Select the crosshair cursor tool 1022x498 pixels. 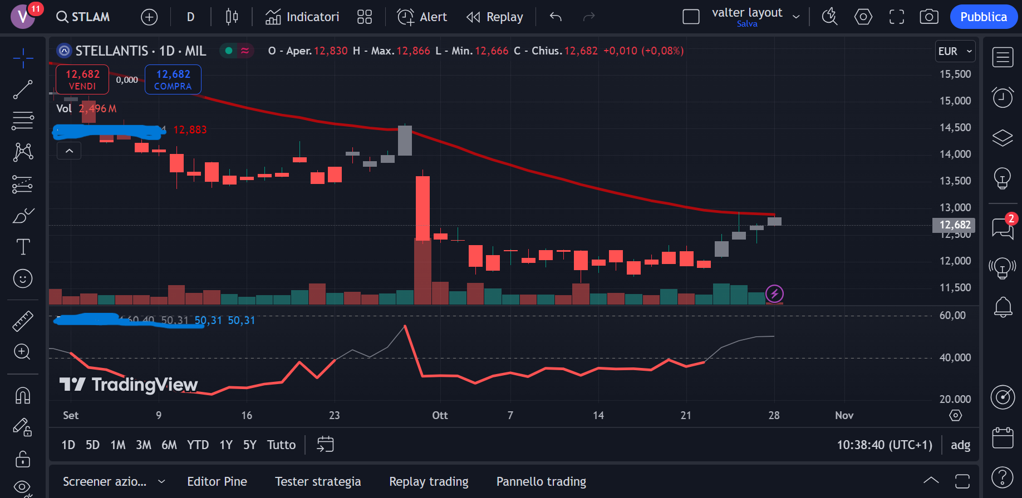coord(23,58)
